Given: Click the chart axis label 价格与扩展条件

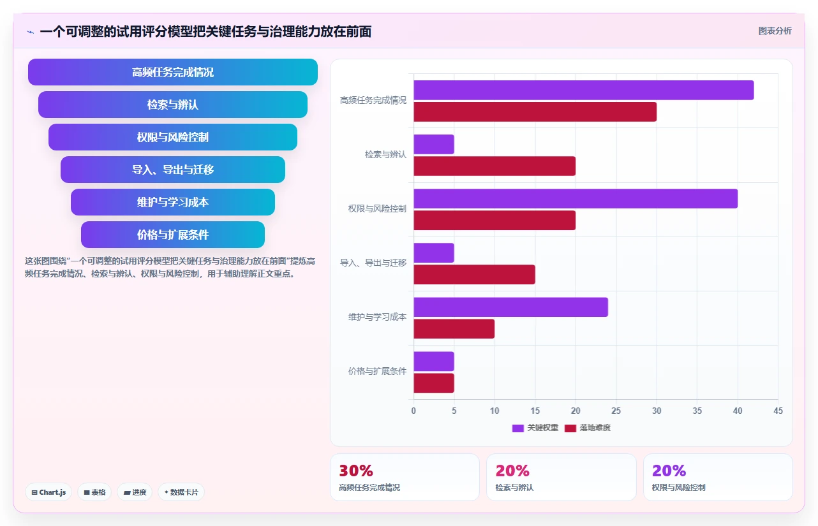Looking at the screenshot, I should (377, 371).
